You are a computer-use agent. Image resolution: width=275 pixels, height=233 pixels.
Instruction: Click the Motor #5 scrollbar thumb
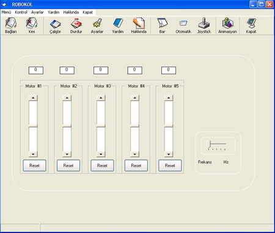[169, 126]
